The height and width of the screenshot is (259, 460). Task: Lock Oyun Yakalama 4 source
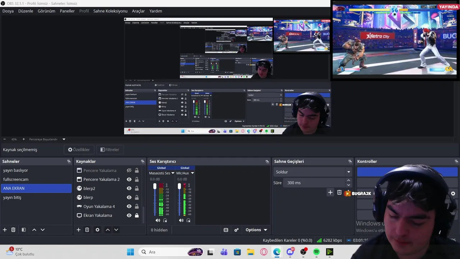tap(137, 206)
